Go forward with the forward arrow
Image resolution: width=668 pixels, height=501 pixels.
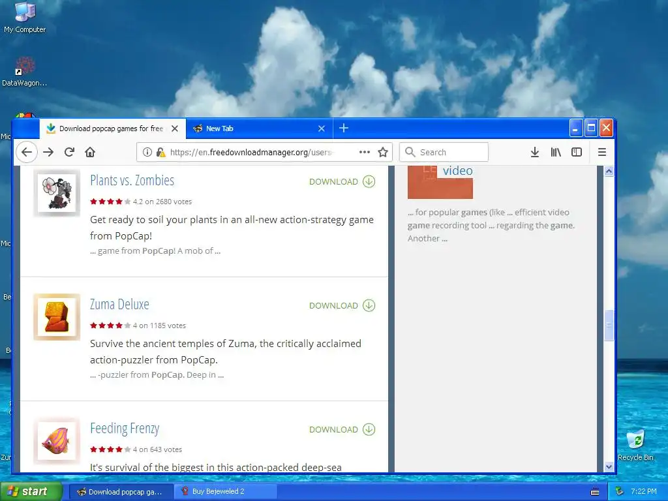coord(48,152)
